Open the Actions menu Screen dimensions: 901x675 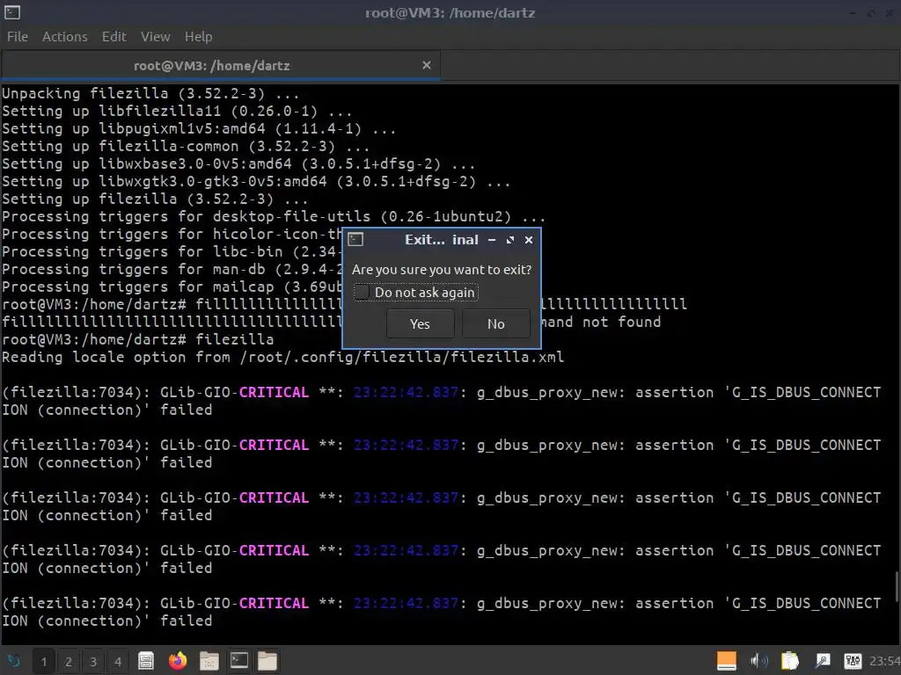(x=65, y=36)
